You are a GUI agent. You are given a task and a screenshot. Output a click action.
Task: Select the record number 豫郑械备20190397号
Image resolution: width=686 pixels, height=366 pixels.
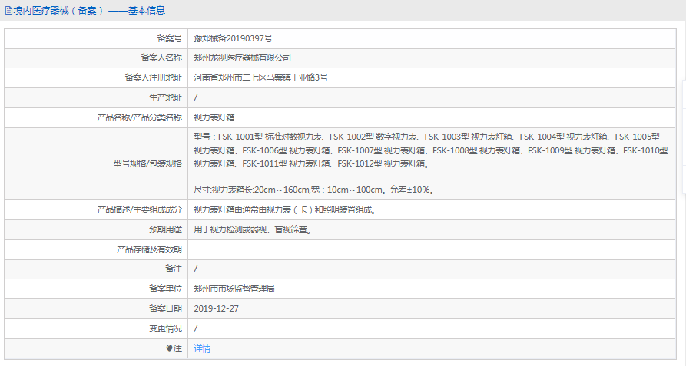coord(234,38)
